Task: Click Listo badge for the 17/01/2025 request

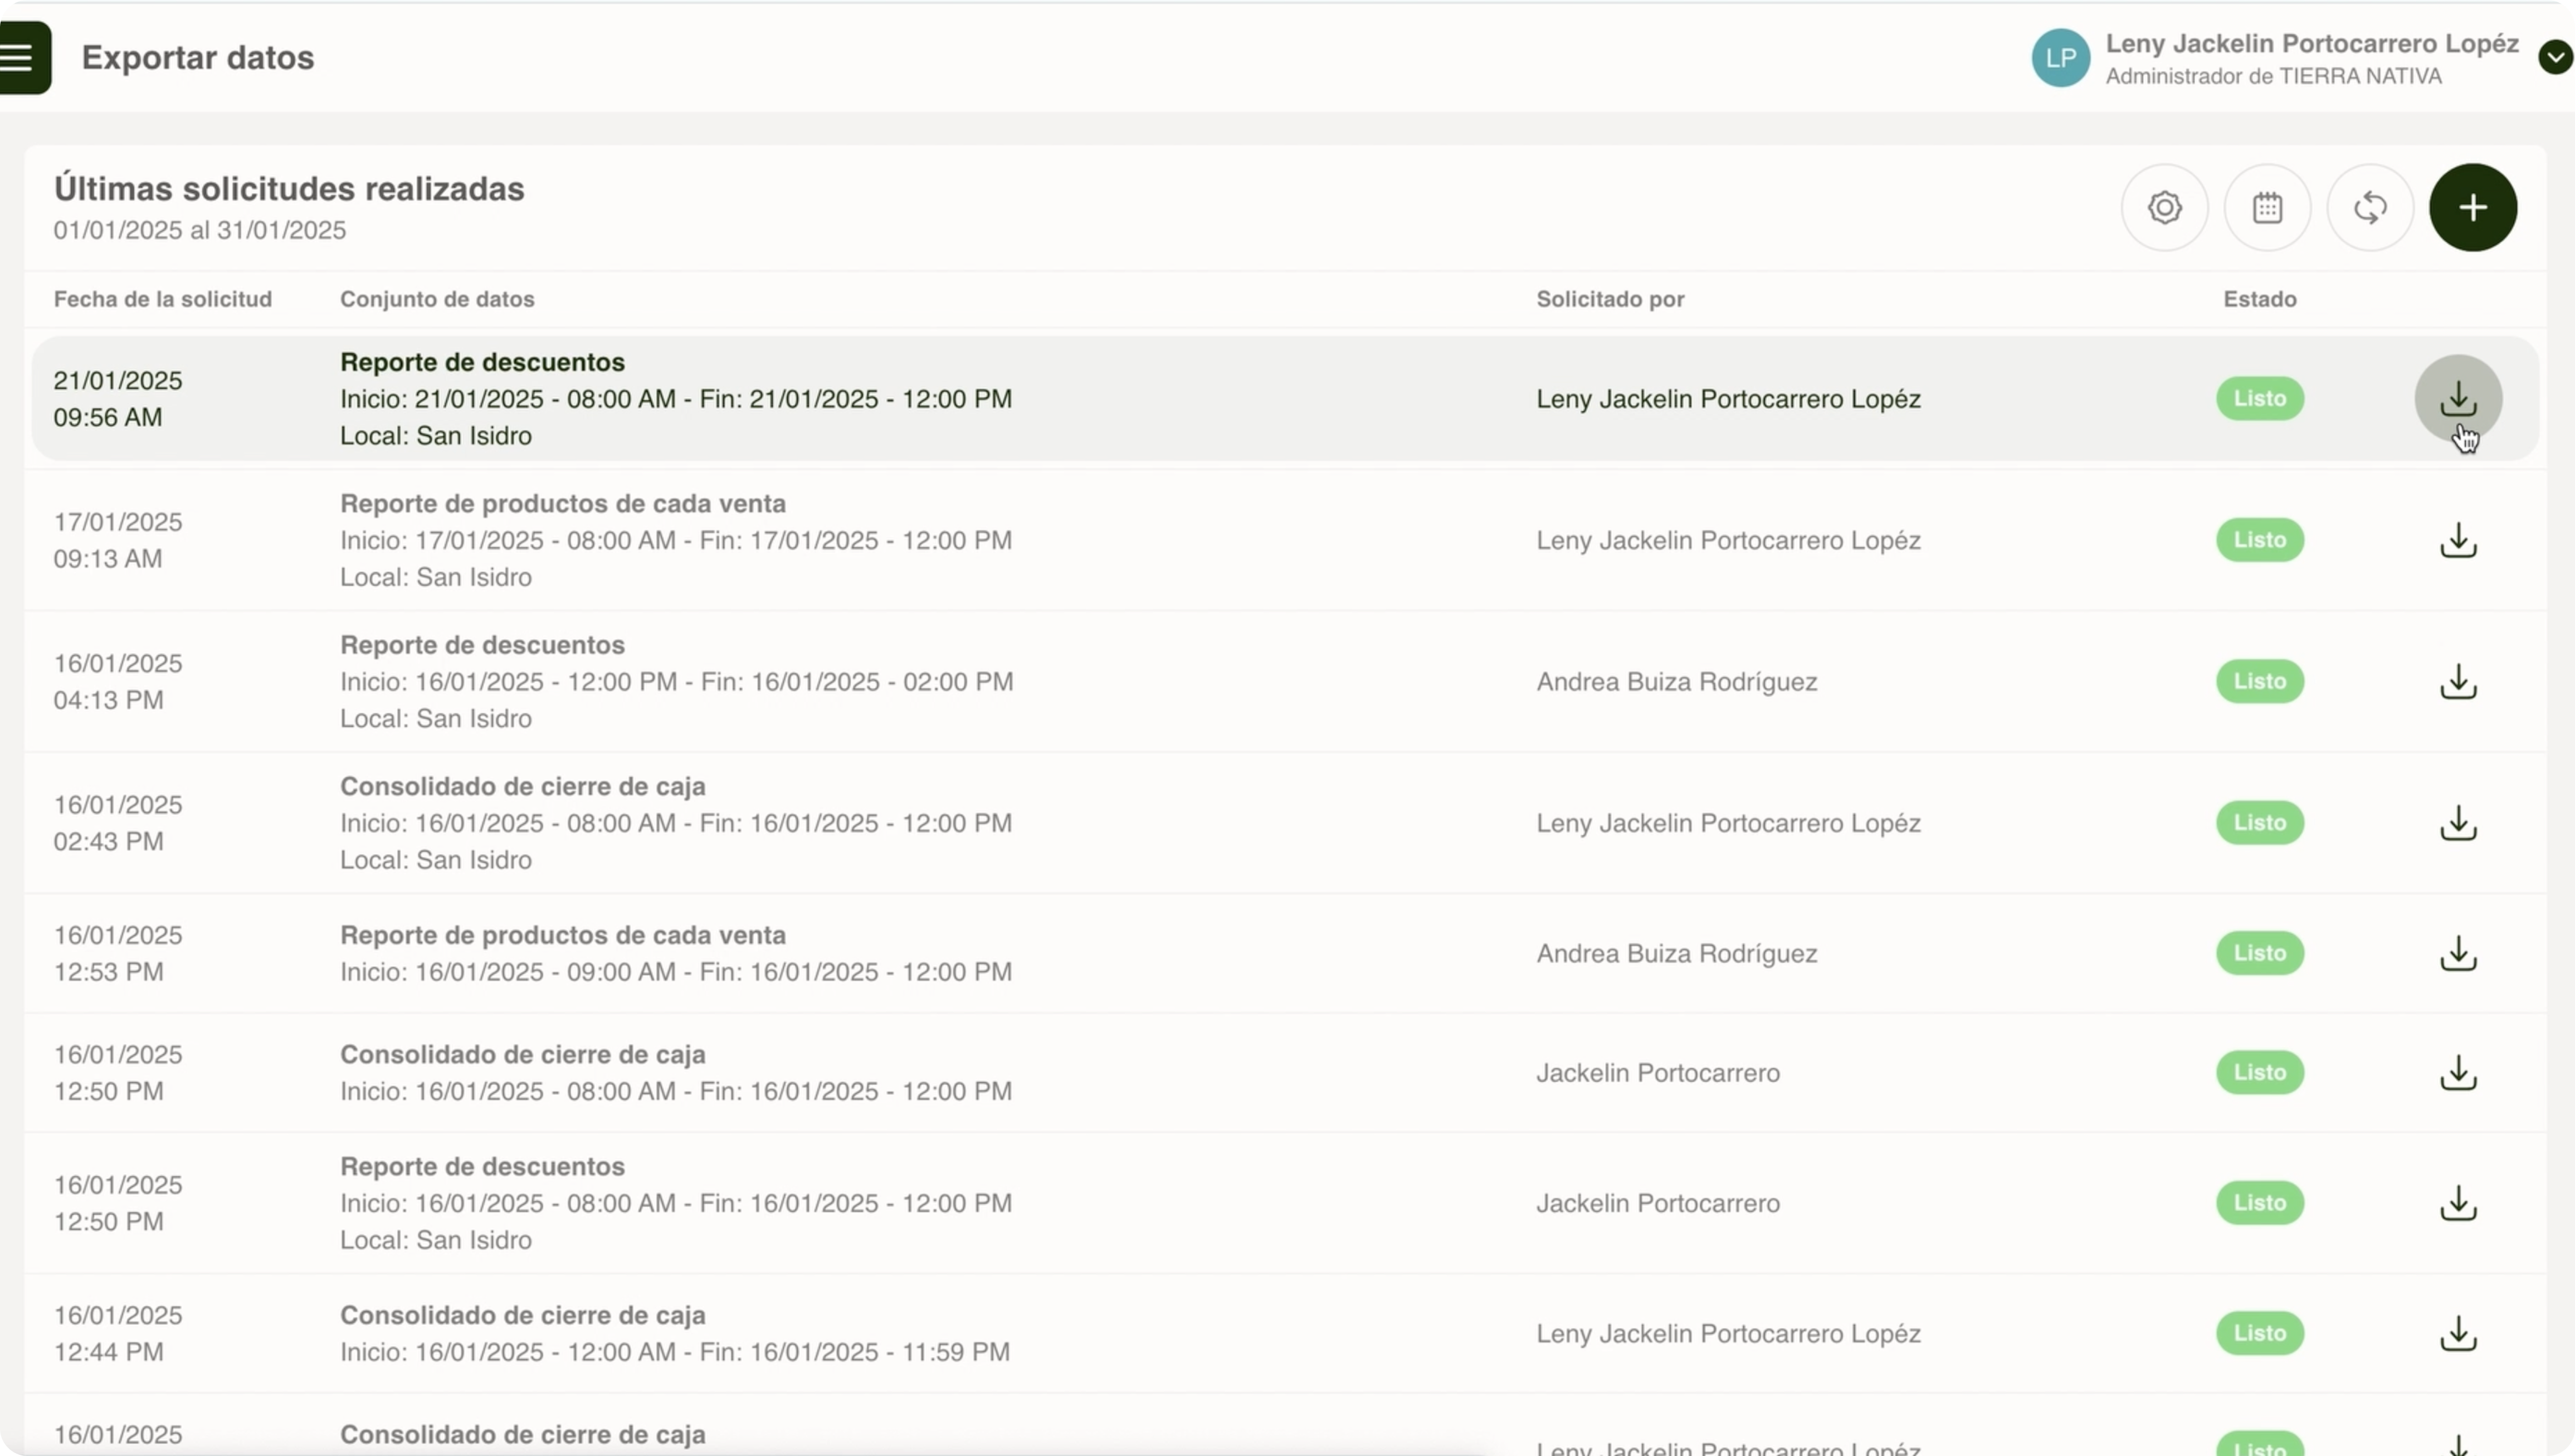Action: 2259,540
